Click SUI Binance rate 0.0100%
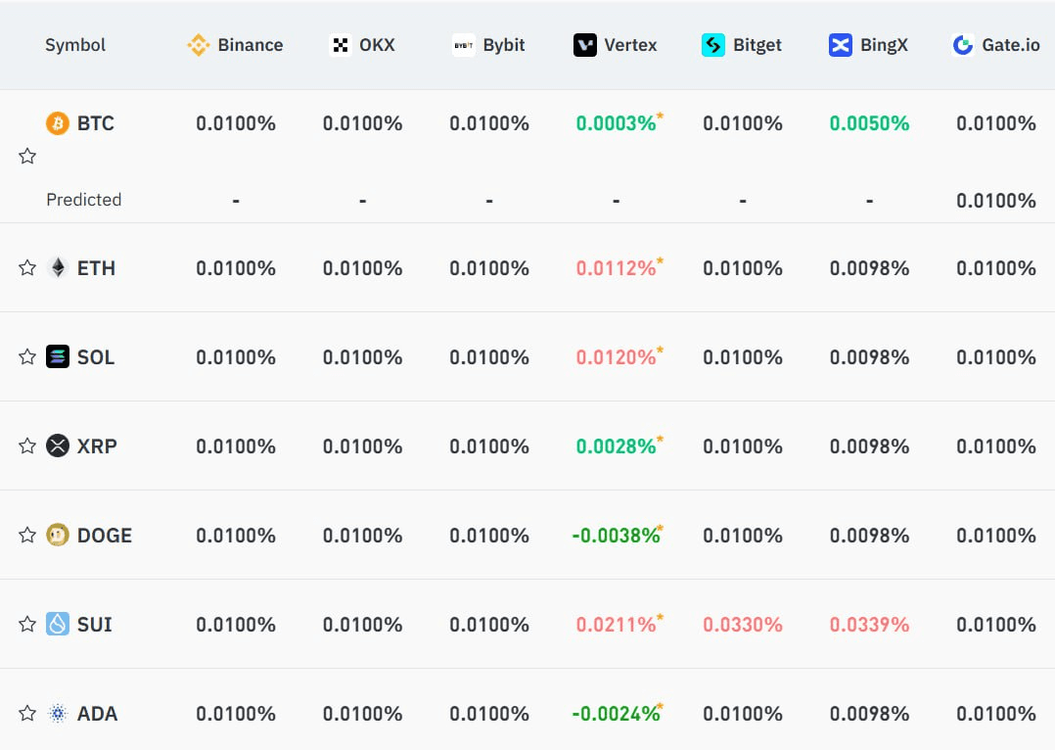 [236, 624]
